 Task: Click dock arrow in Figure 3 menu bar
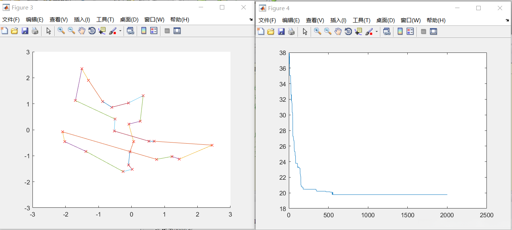(251, 20)
